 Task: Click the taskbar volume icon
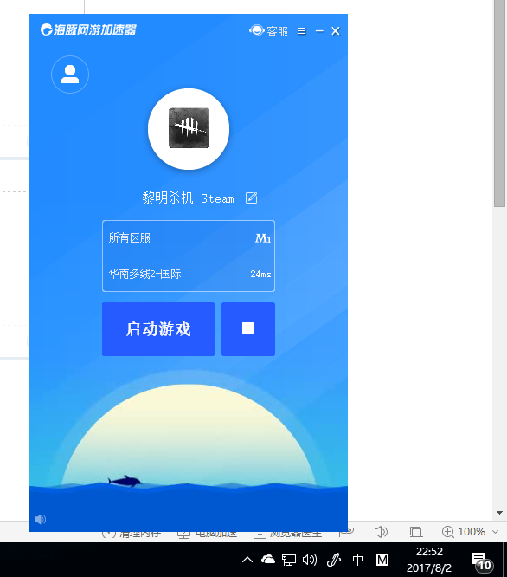pyautogui.click(x=310, y=560)
